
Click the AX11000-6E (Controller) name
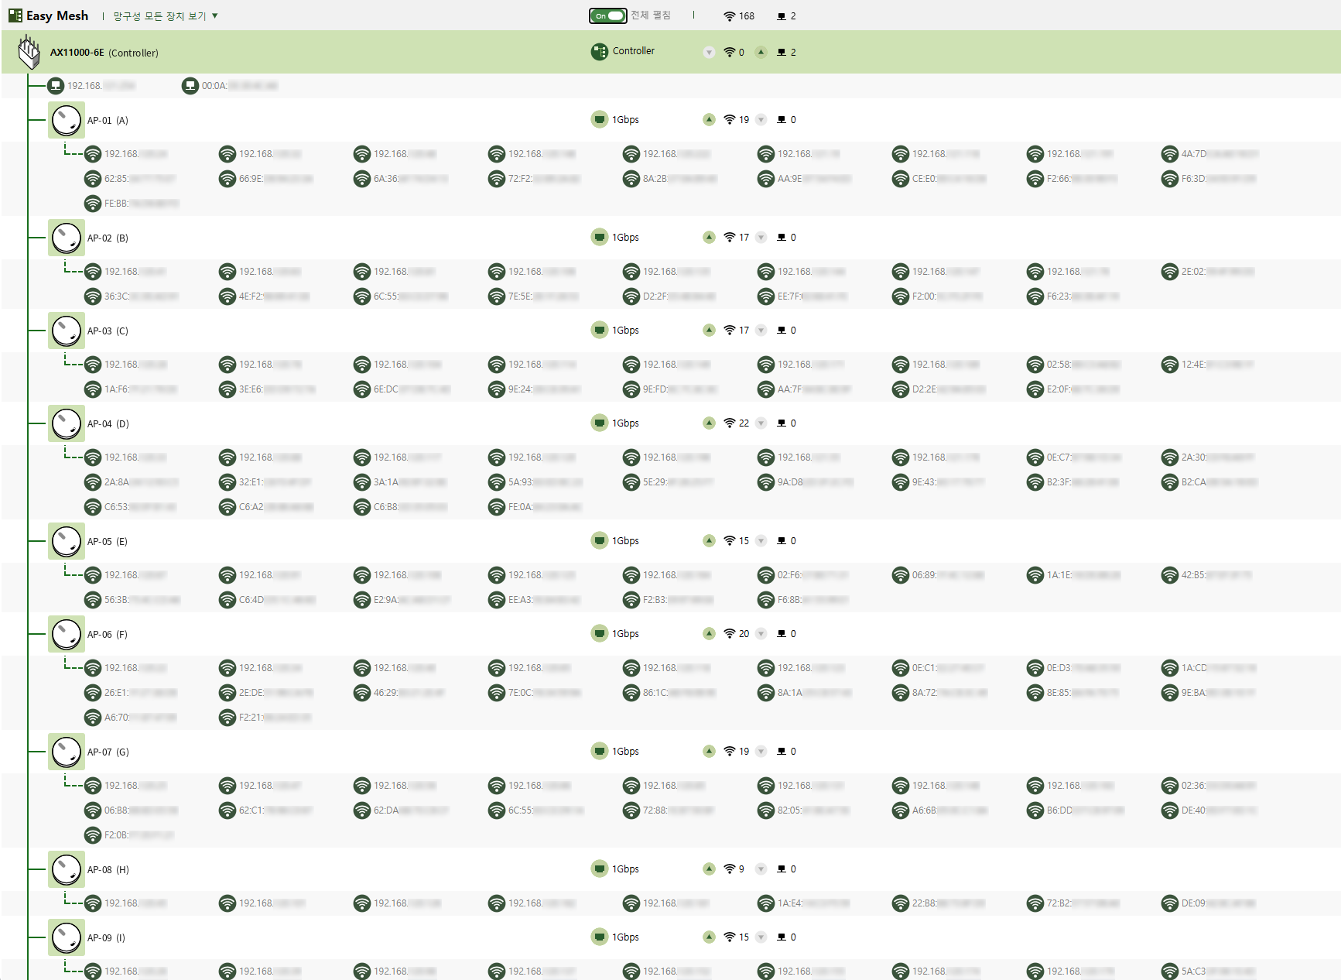104,53
